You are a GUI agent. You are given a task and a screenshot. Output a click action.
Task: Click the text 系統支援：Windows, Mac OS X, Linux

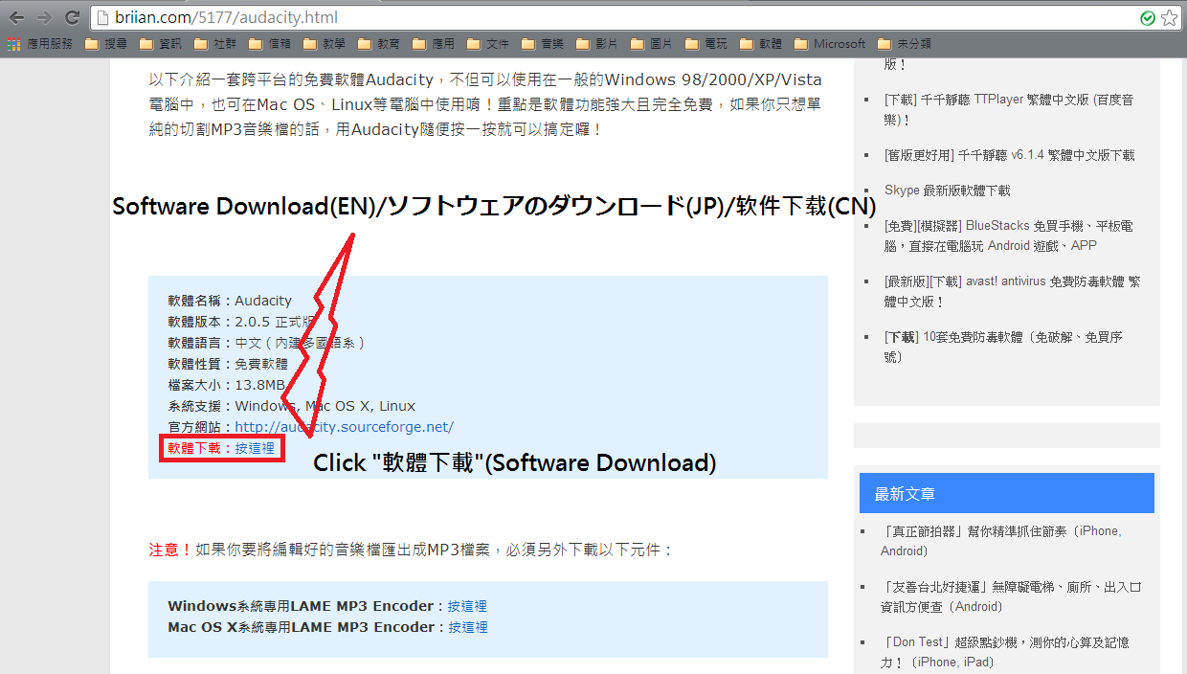click(291, 406)
